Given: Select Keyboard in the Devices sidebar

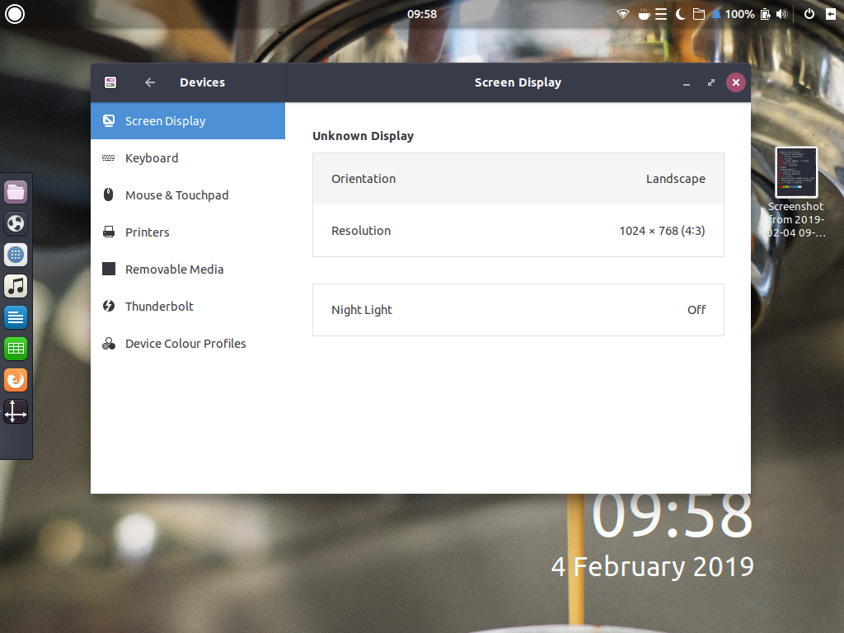Looking at the screenshot, I should click(152, 157).
